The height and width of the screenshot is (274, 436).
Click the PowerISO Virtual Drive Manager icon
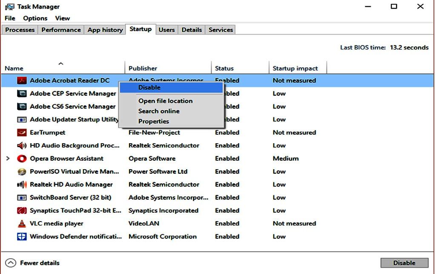(22, 172)
